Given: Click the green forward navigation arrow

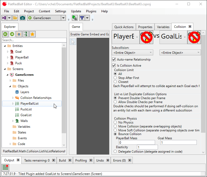Looking at the screenshot, I should tap(12, 34).
